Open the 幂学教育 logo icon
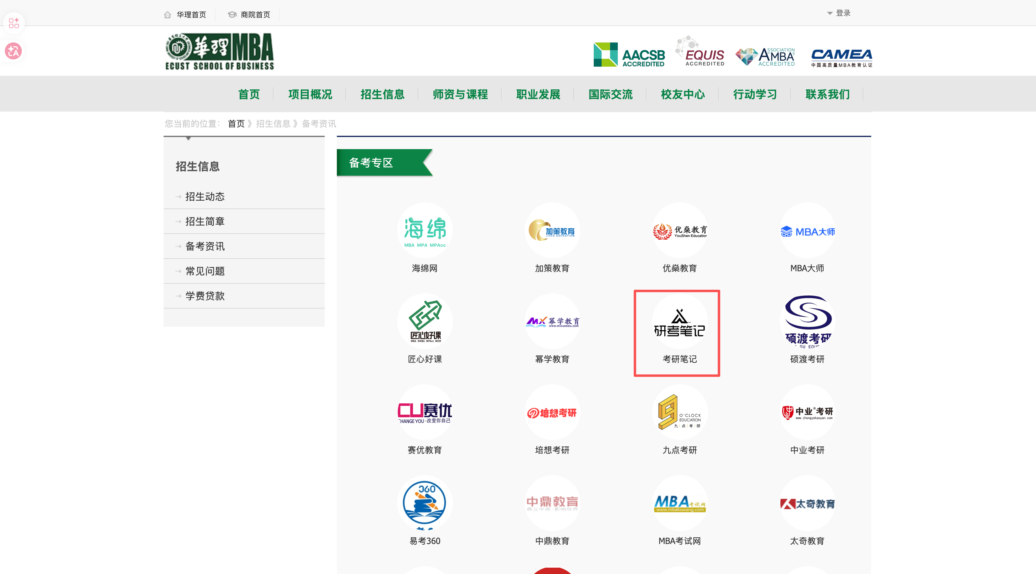 point(552,321)
